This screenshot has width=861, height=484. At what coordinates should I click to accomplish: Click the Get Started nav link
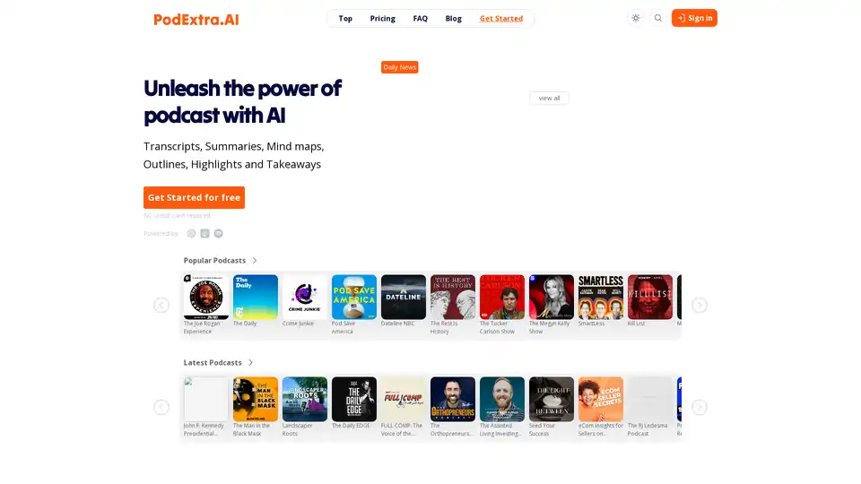(x=500, y=18)
